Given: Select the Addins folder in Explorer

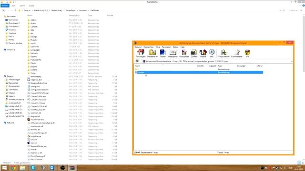Looking at the screenshot, I should coord(33,20).
